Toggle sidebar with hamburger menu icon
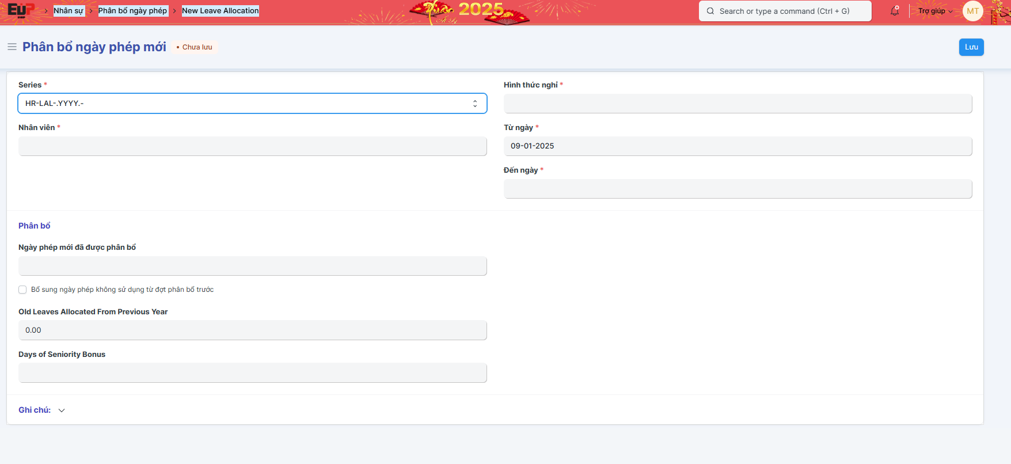This screenshot has width=1011, height=464. [x=12, y=47]
